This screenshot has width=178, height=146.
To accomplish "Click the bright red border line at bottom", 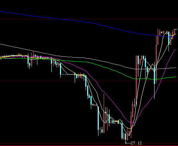I will pyautogui.click(x=89, y=146).
